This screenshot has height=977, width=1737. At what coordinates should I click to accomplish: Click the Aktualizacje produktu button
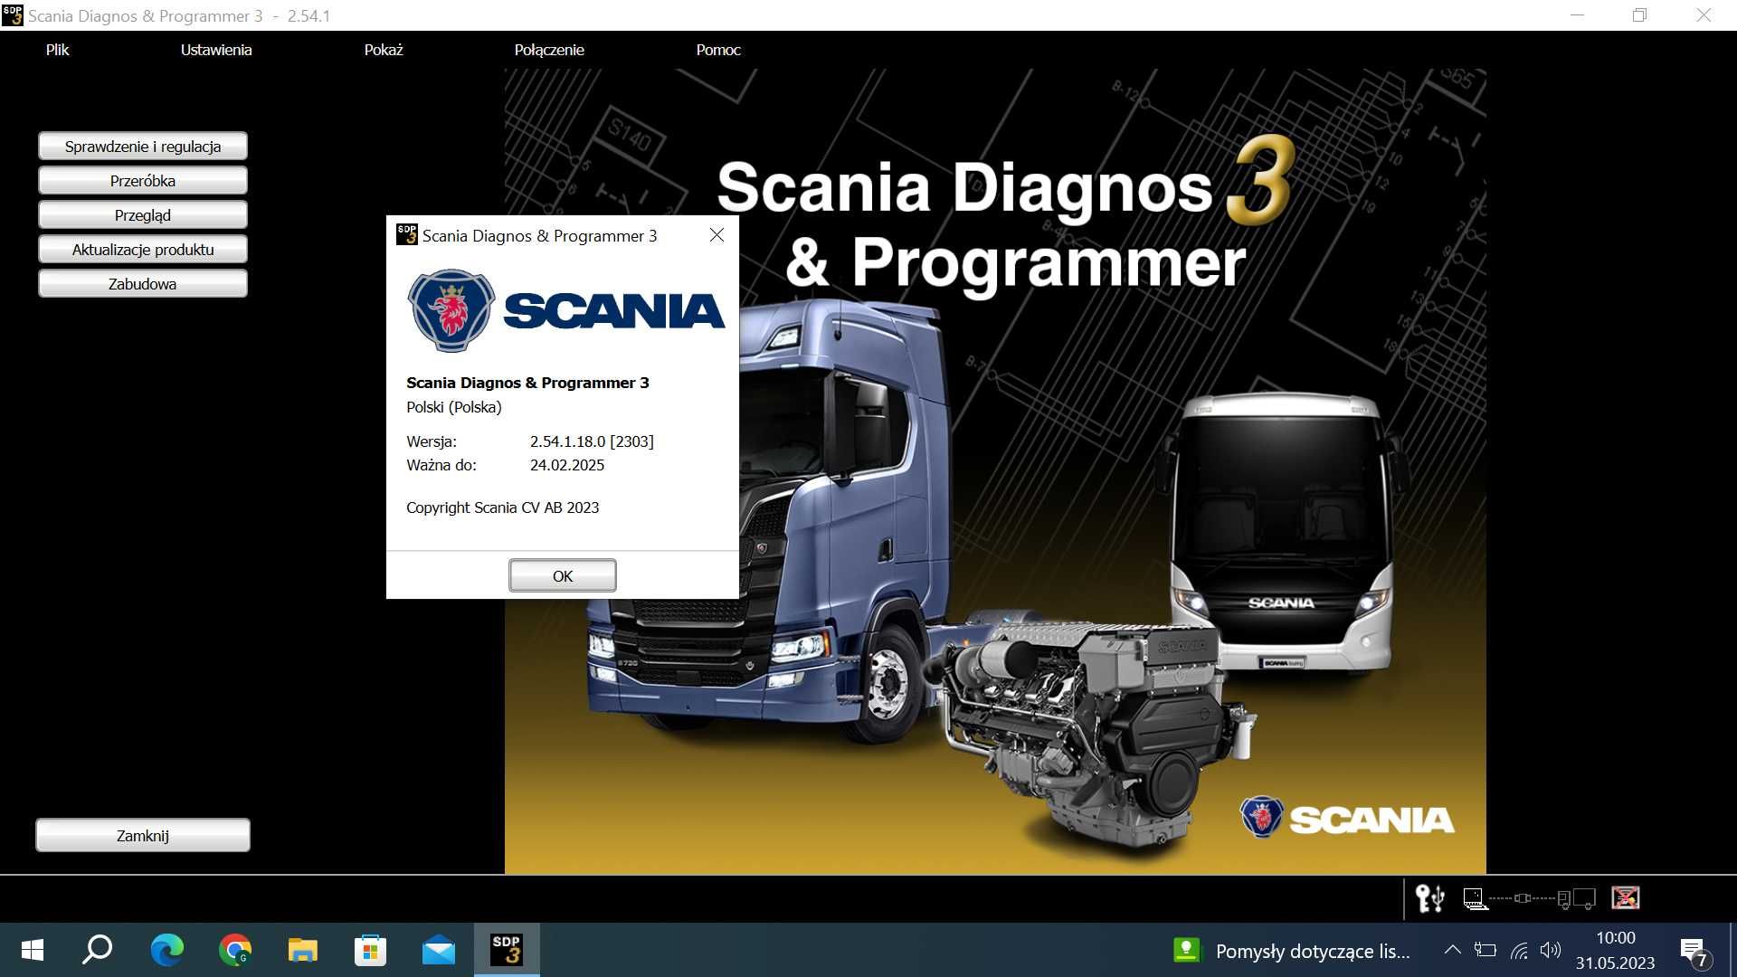point(143,250)
